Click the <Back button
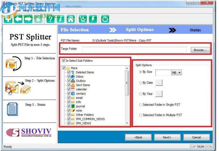This screenshot has width=219, height=151. pos(138,137)
